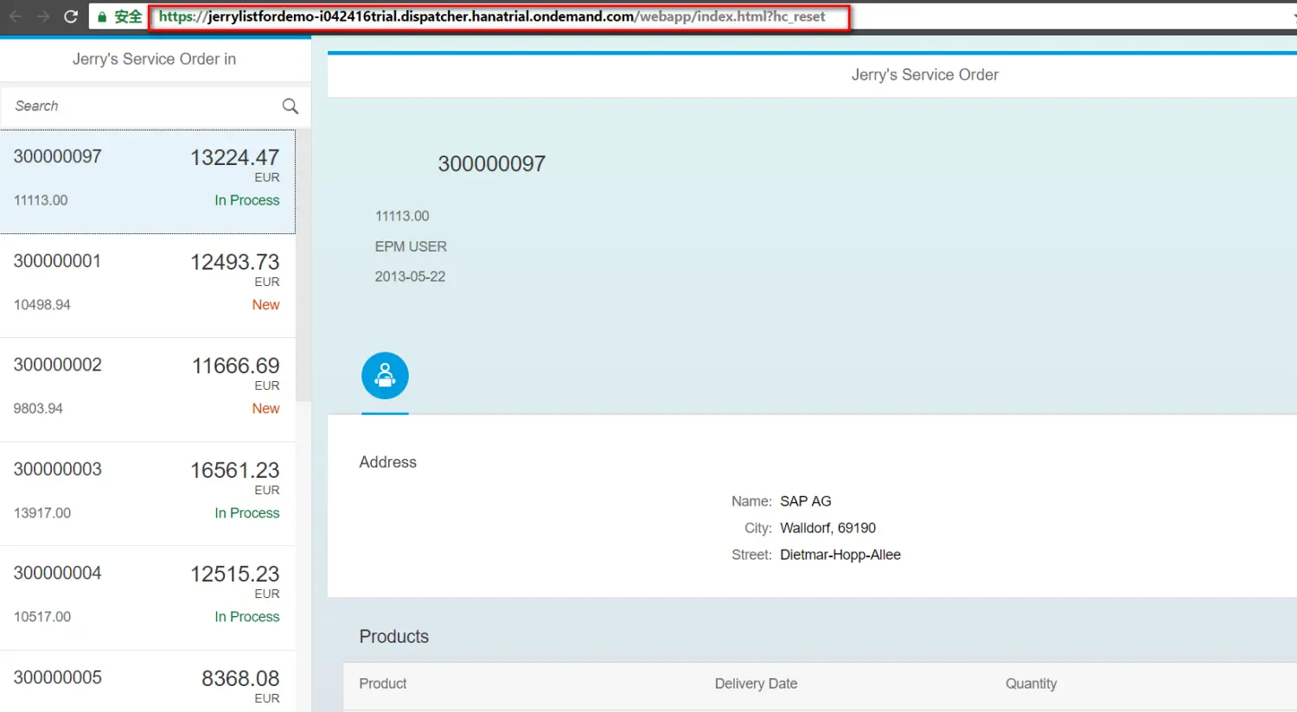This screenshot has height=712, width=1297.
Task: Click the amount 12493.73
Action: pos(234,262)
